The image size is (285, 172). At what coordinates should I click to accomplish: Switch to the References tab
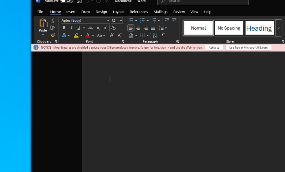coord(139,12)
